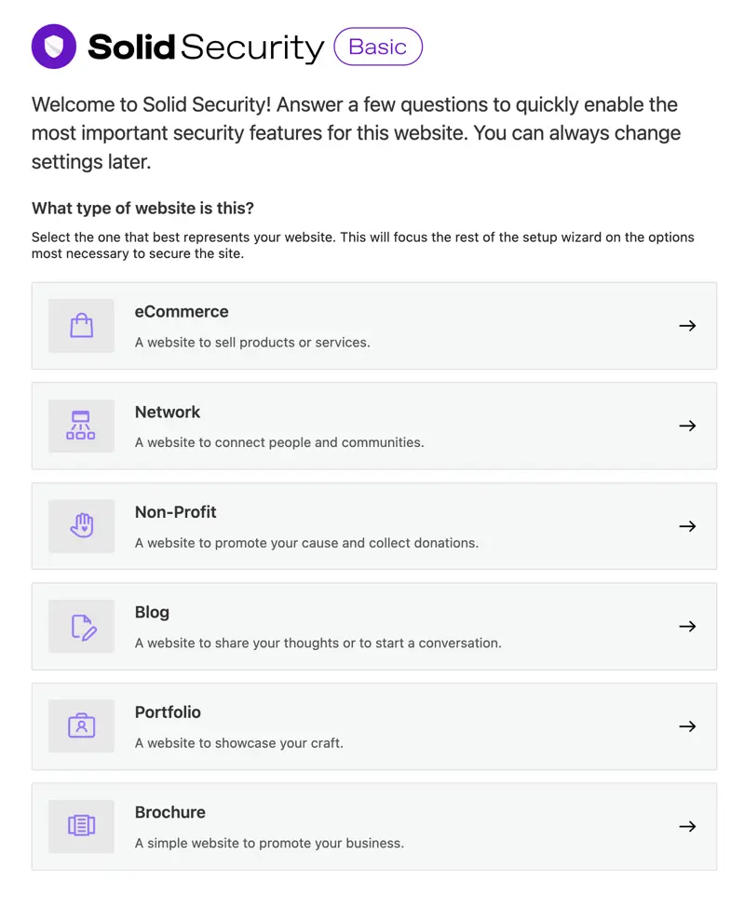Click the arrow on the Non-Profit row
744x908 pixels.
click(687, 526)
